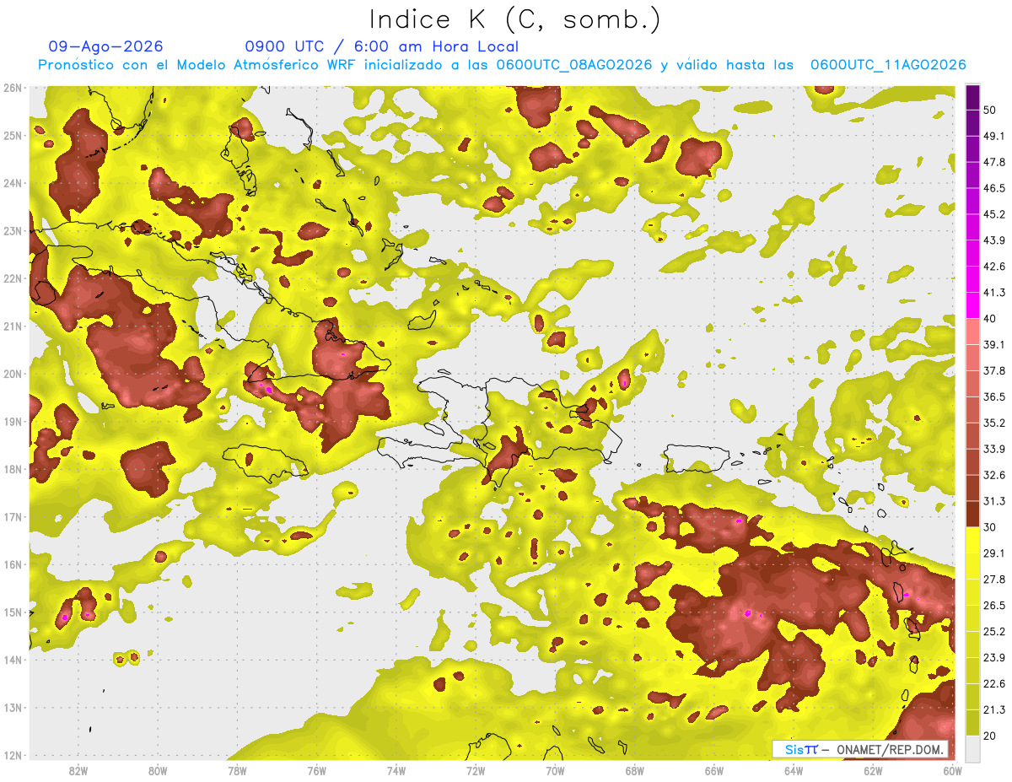1012x782 pixels.
Task: Click the 21N latitude label
Action: pyautogui.click(x=13, y=326)
